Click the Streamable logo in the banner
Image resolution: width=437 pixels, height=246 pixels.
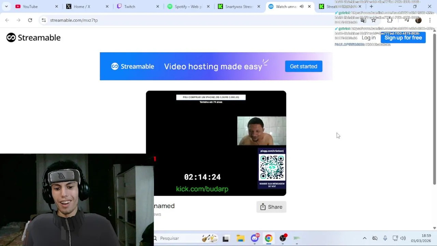coord(132,66)
